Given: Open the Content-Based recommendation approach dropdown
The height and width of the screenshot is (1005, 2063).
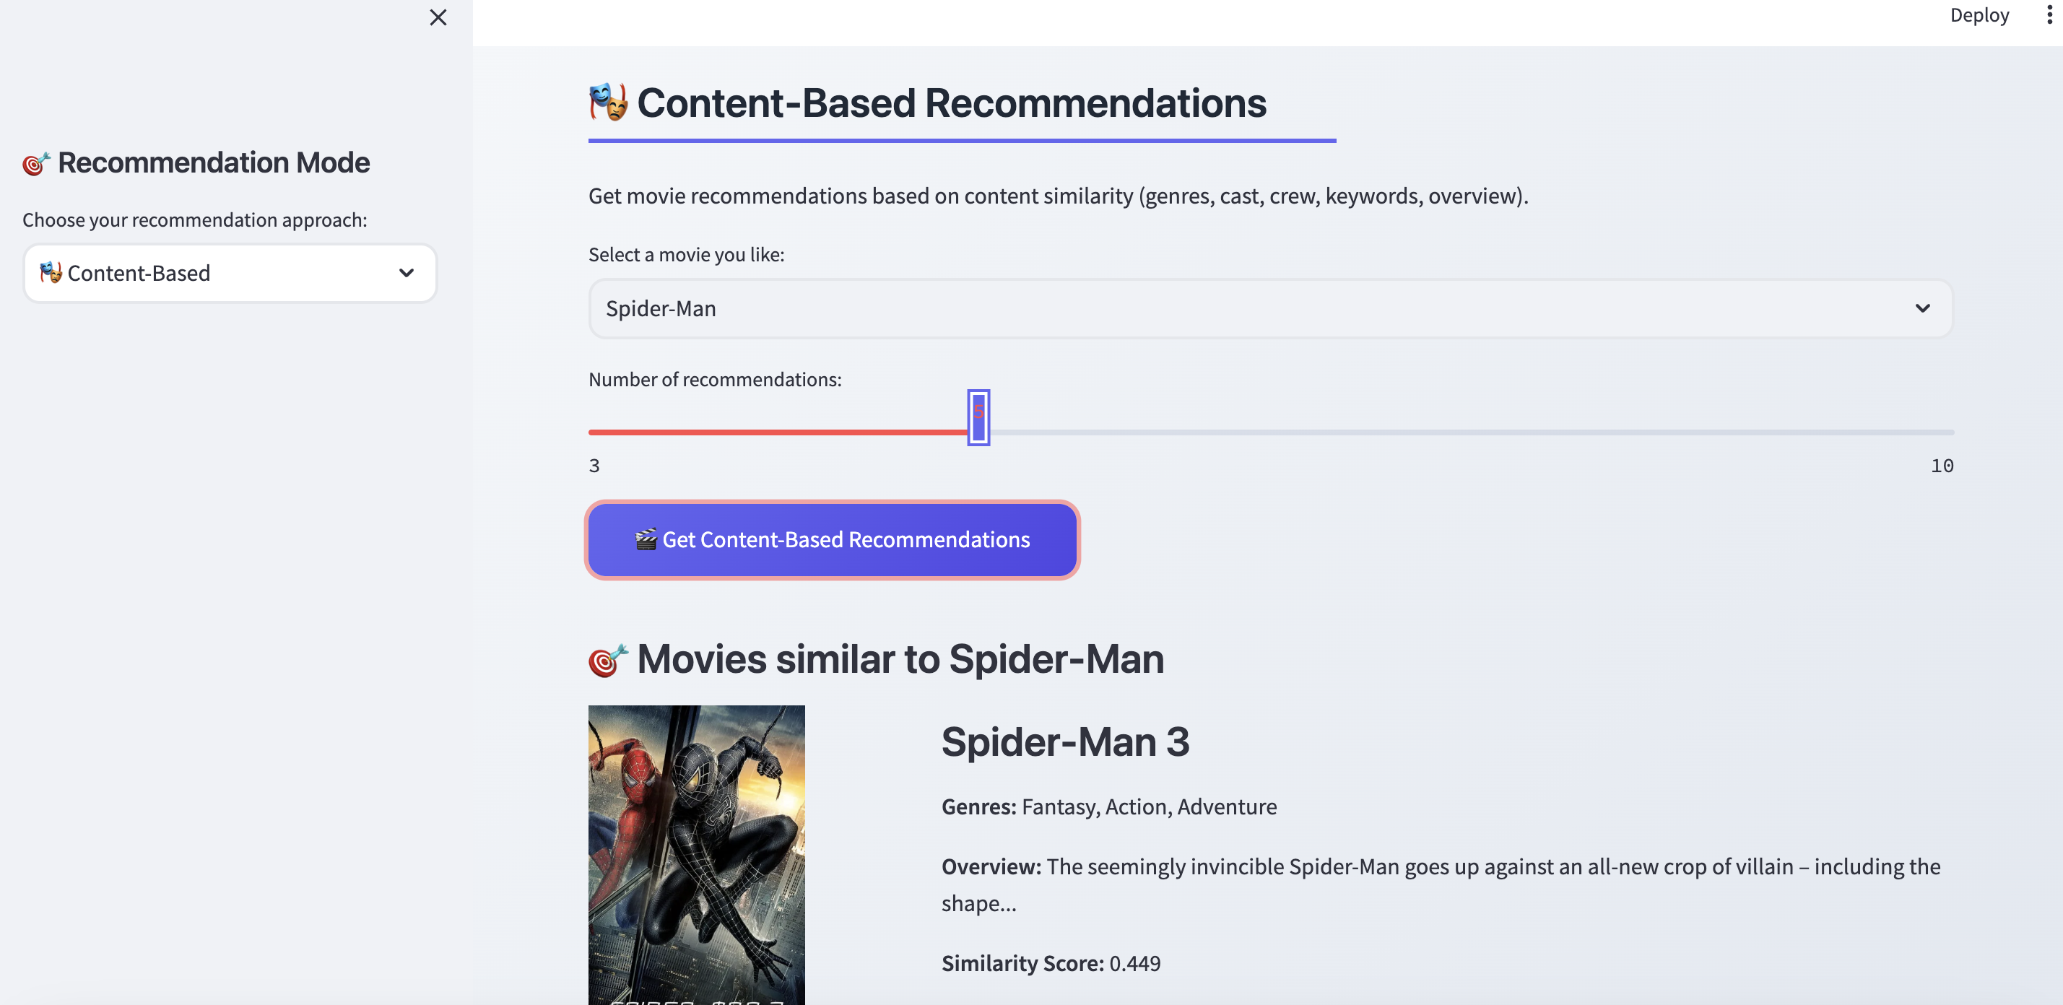Looking at the screenshot, I should tap(230, 273).
